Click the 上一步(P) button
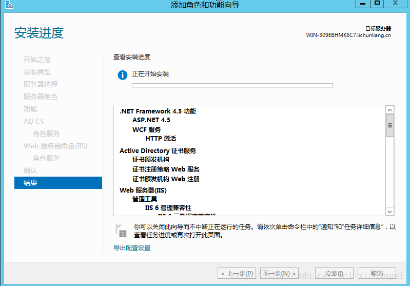This screenshot has height=286, width=410. tap(237, 274)
